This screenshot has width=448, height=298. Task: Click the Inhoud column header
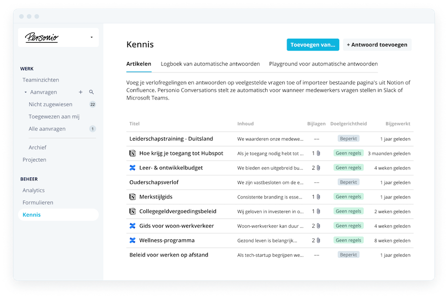point(246,124)
